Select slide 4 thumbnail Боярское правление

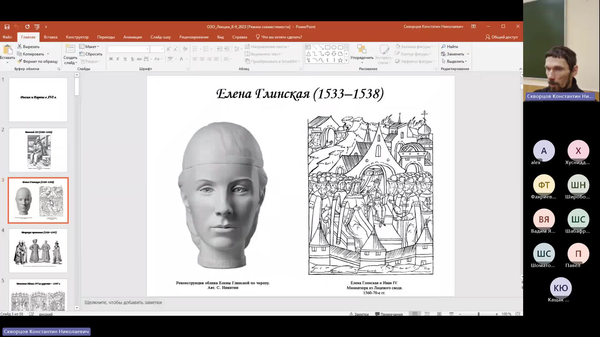[38, 251]
